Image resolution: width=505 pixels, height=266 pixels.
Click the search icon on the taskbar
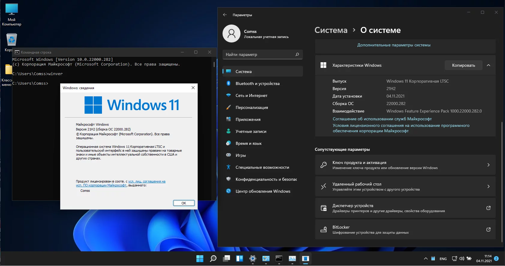coord(213,259)
